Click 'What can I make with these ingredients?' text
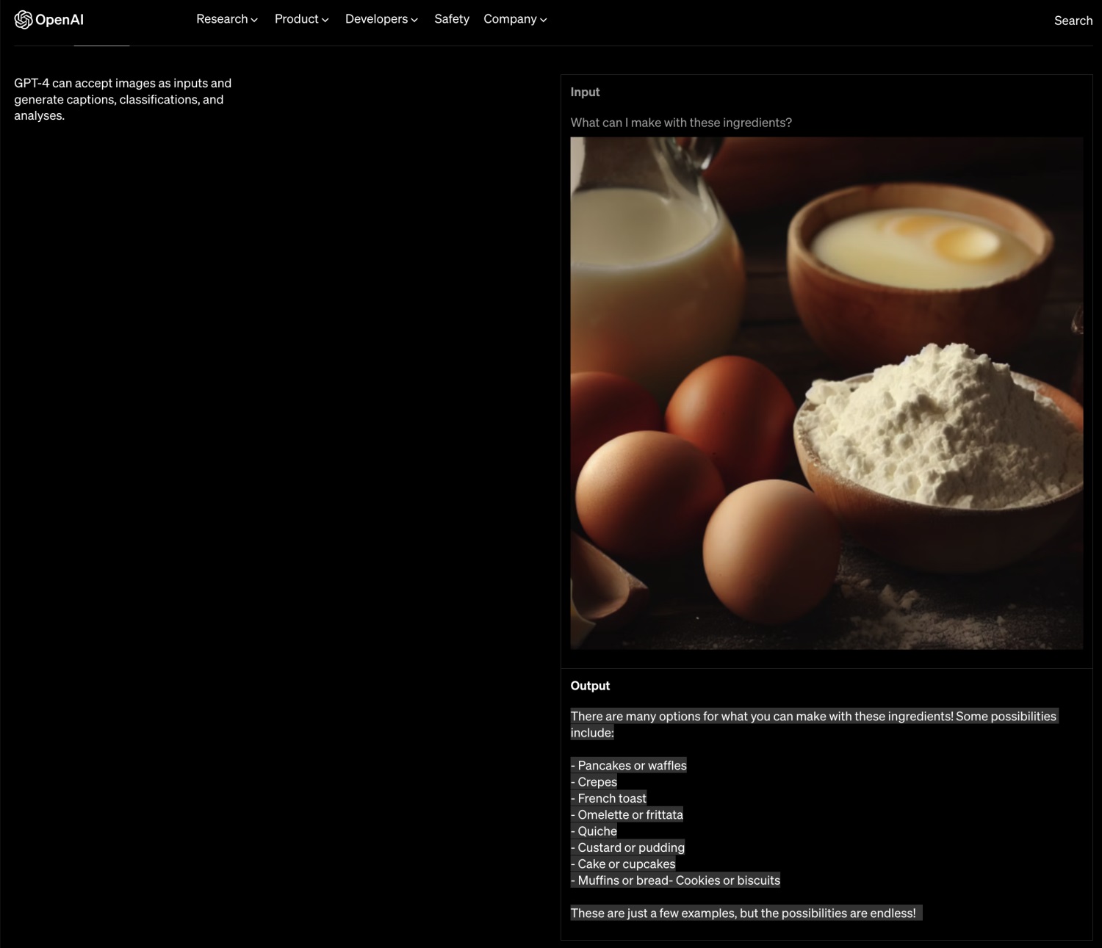The image size is (1102, 948). pos(681,123)
